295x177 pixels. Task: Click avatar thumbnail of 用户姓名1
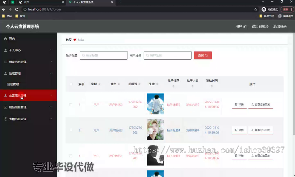(155, 155)
